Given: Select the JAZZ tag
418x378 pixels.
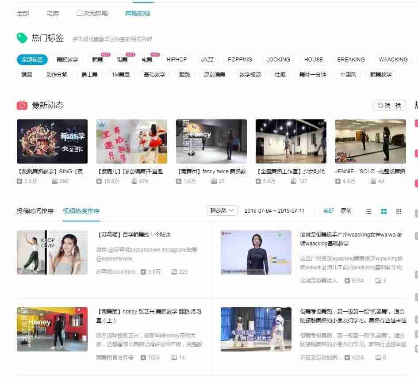Looking at the screenshot, I should pos(207,59).
